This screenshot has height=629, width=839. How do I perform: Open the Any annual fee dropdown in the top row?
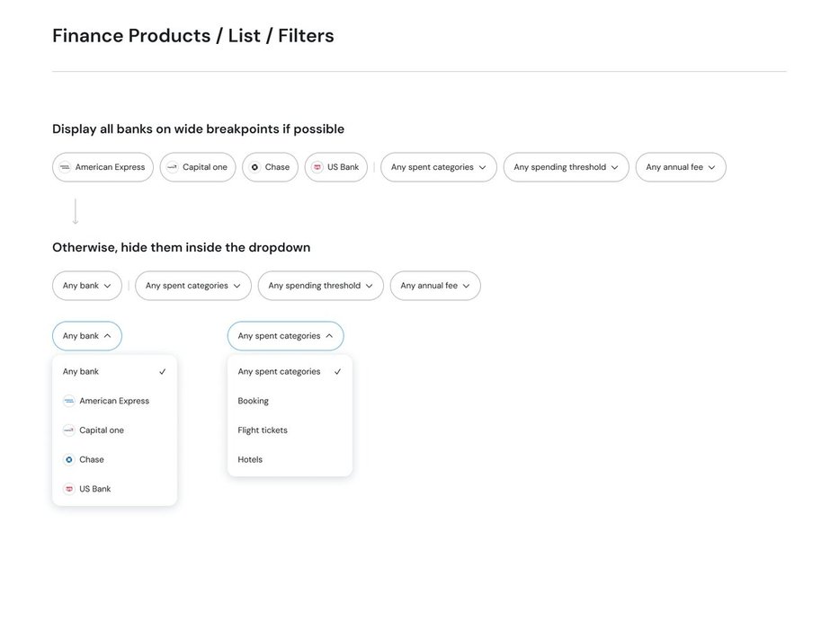point(680,167)
